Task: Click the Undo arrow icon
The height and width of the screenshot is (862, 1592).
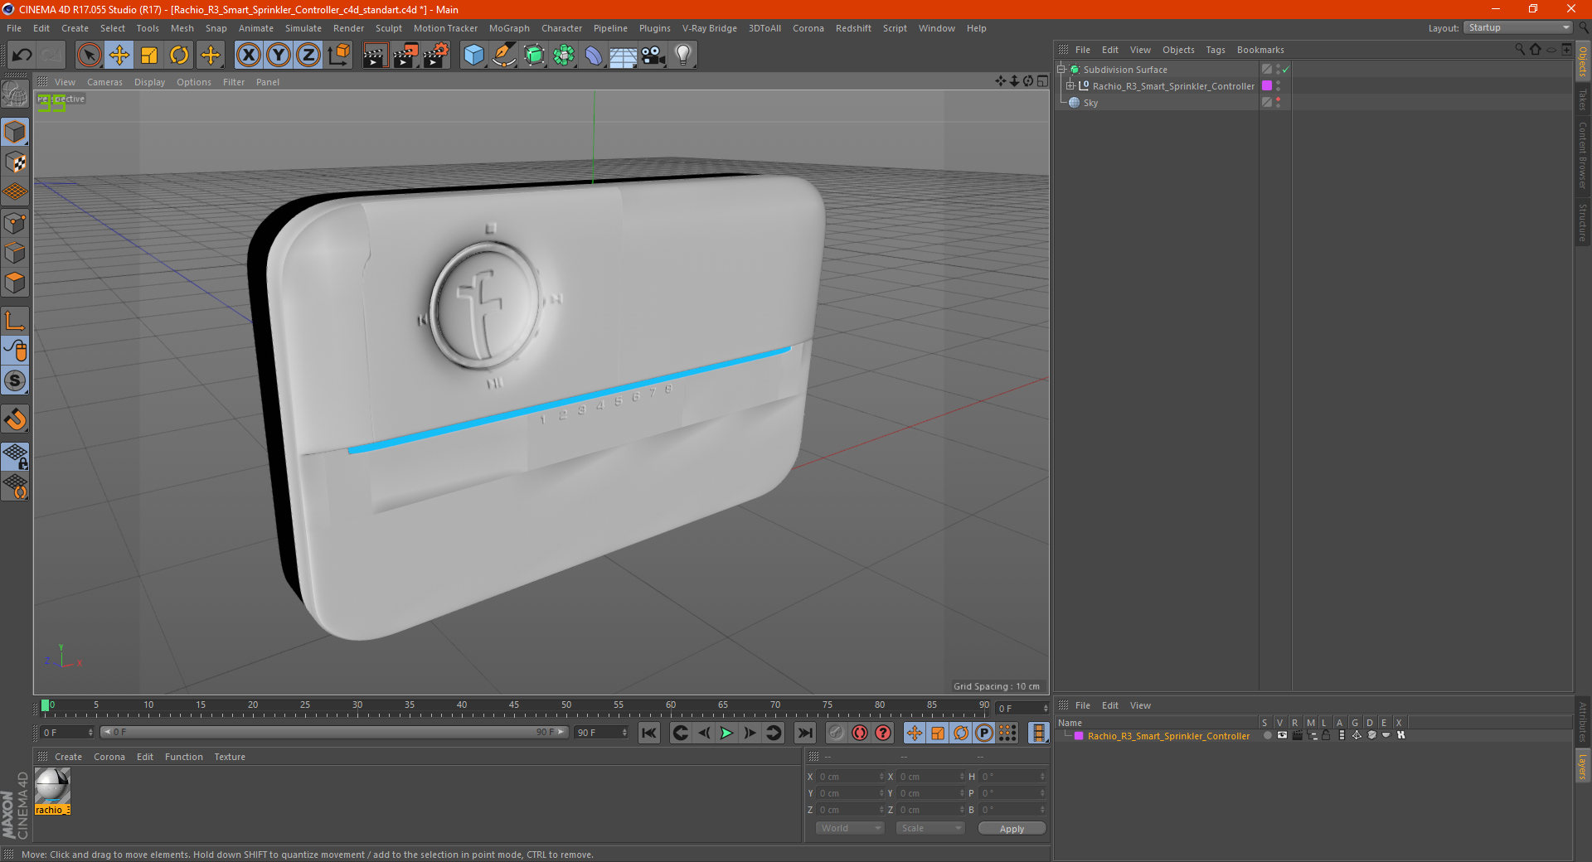Action: 22,56
